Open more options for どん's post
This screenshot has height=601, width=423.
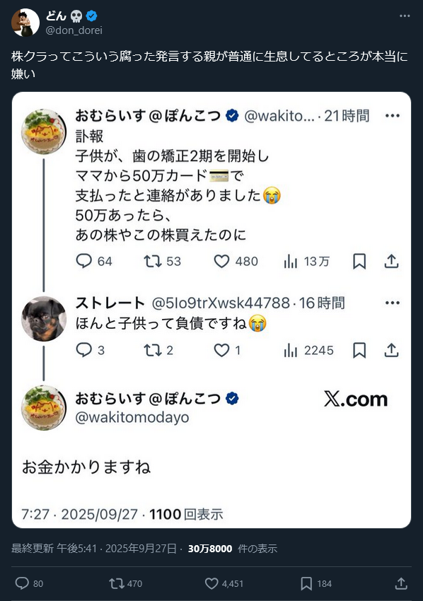coord(405,16)
